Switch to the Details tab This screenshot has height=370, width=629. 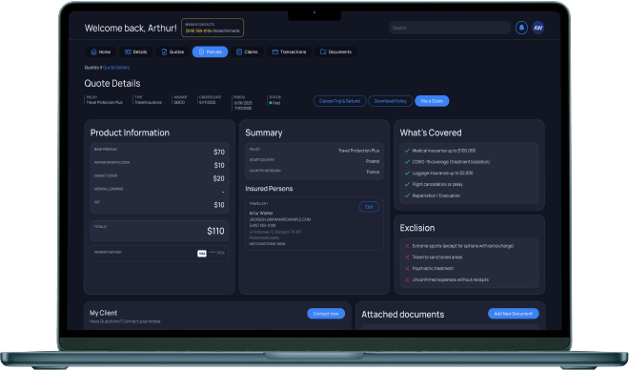click(x=136, y=51)
